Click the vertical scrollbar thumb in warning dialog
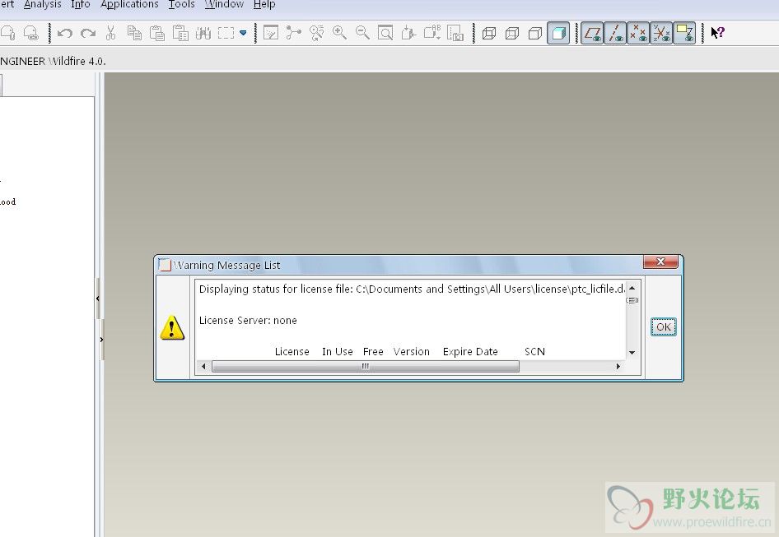 pos(632,300)
